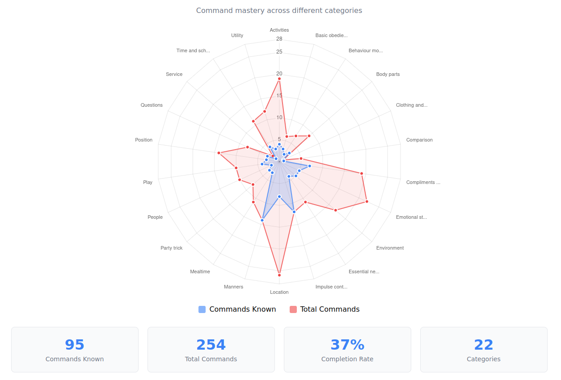Image resolution: width=561 pixels, height=380 pixels.
Task: Select the red Position data point
Action: (x=219, y=153)
